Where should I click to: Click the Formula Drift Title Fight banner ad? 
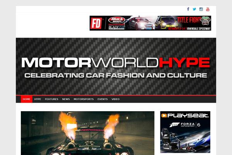pos(150,23)
